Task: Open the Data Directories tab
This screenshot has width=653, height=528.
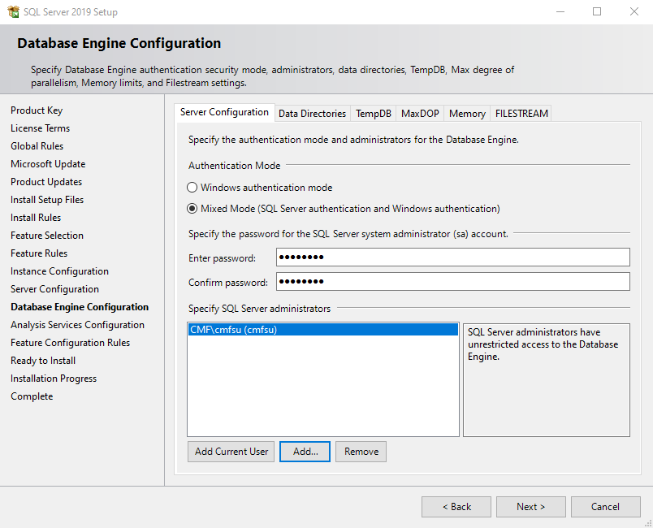Action: pos(312,114)
